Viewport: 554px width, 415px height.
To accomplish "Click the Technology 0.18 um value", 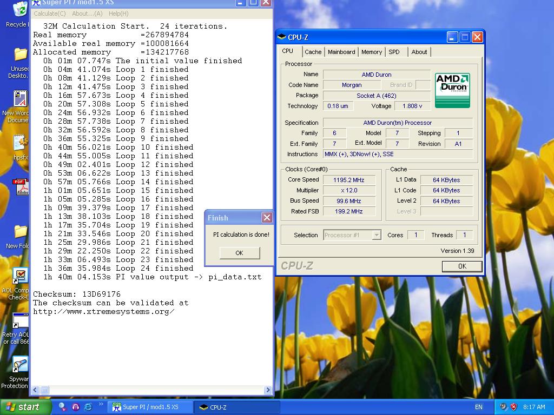I will click(338, 106).
